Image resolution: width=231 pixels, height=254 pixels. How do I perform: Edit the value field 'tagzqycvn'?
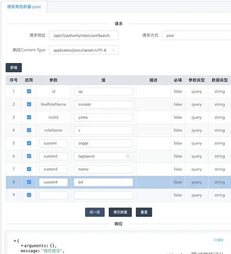(103, 156)
